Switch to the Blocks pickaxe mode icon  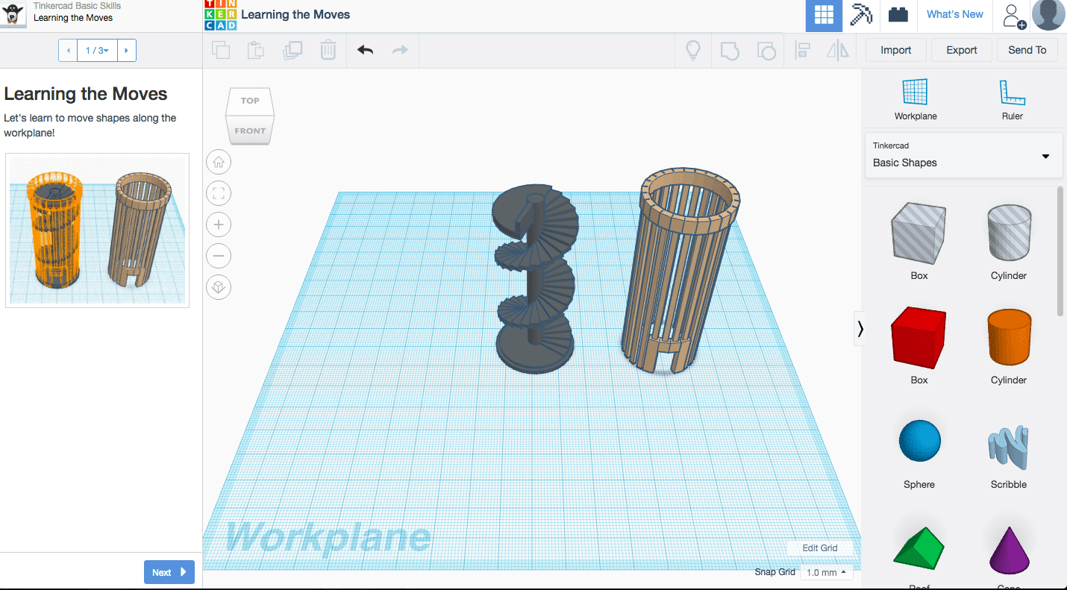861,16
